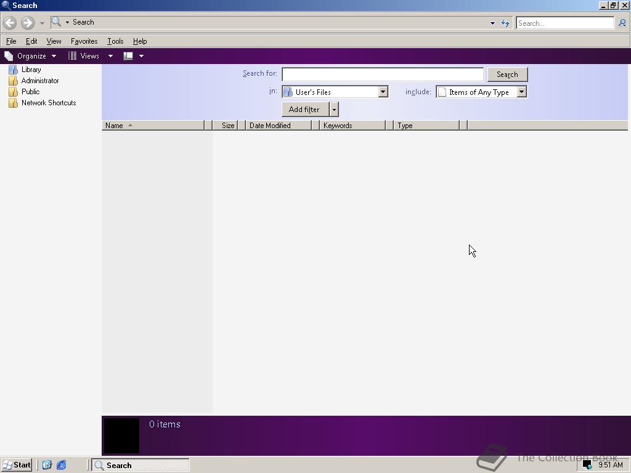The image size is (631, 473).
Task: Click the preview pane layout icon
Action: pyautogui.click(x=128, y=56)
